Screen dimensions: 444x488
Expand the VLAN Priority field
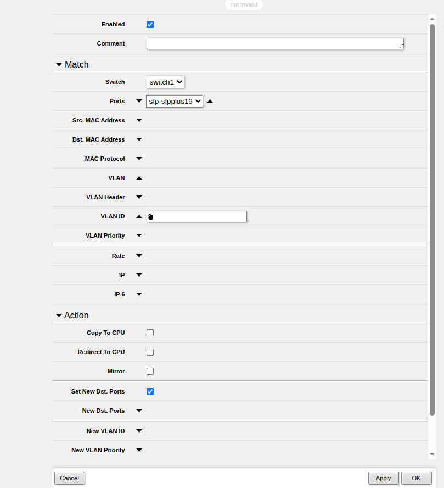coord(139,235)
